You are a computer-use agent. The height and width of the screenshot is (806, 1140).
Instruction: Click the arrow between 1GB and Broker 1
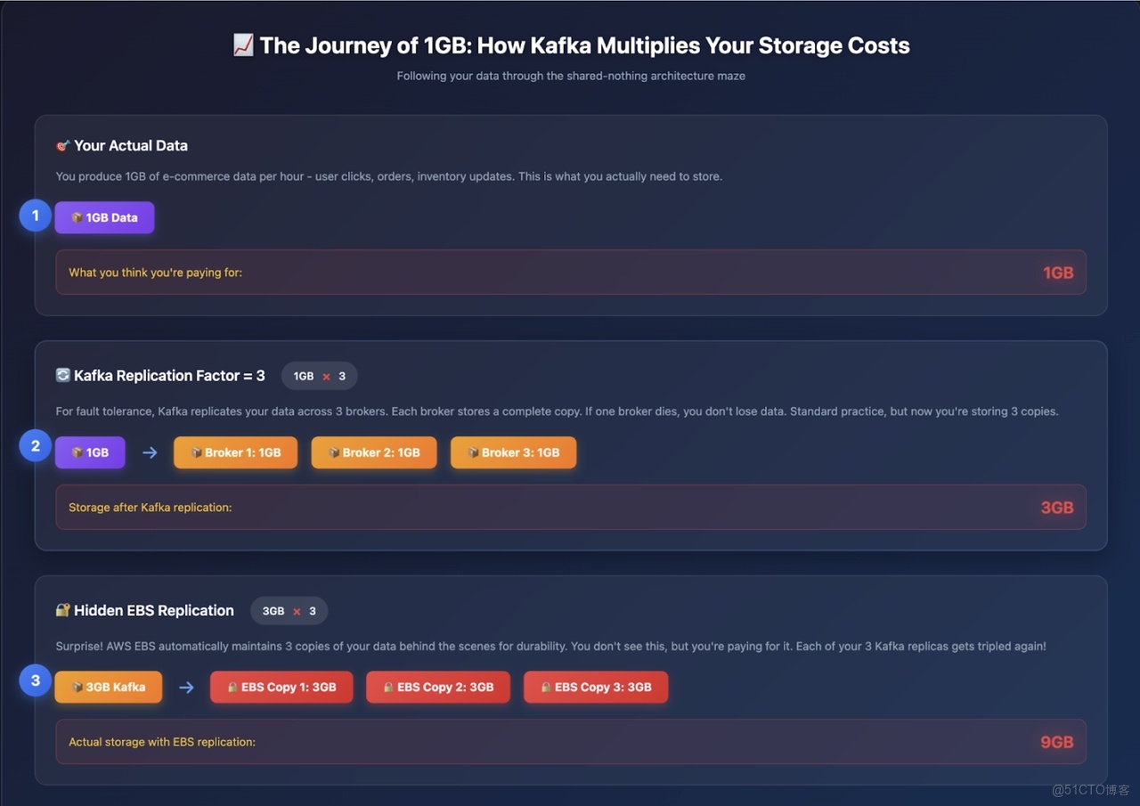point(150,452)
